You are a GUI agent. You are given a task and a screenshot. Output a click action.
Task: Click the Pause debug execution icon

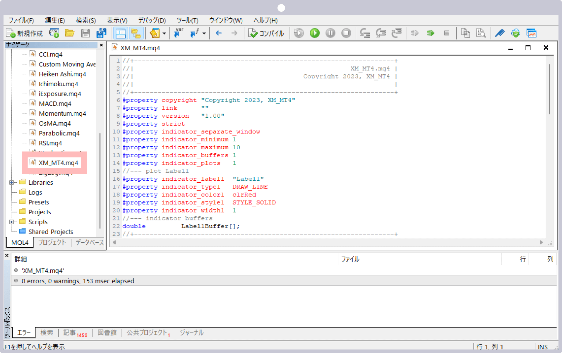330,34
